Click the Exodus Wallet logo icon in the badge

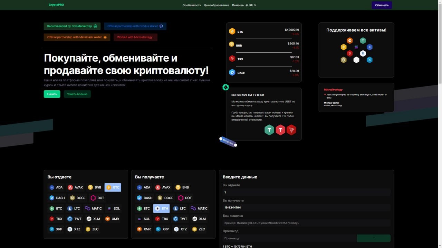pos(161,26)
